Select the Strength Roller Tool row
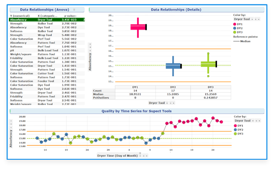 pyautogui.click(x=47, y=23)
